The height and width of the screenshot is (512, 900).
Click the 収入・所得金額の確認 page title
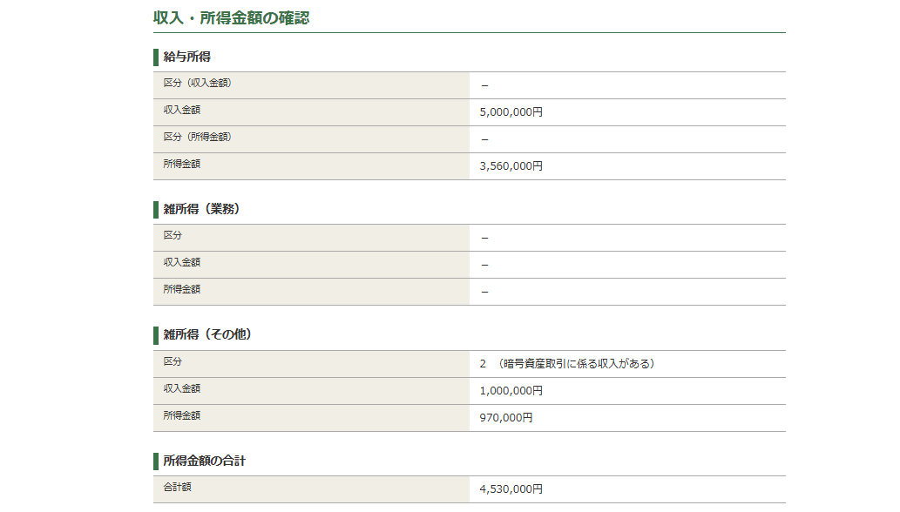(x=231, y=17)
